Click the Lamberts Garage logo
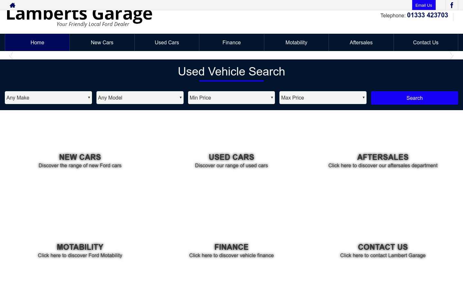Screen dimensions: 463x289 click(x=79, y=19)
